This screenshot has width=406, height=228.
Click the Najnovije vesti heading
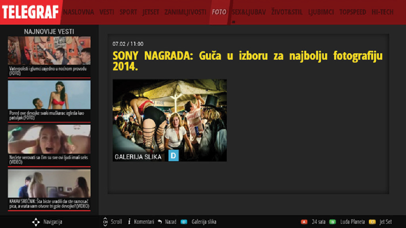(x=49, y=31)
